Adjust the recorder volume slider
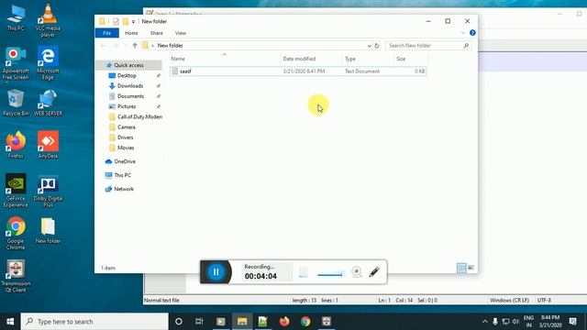Viewport: 587px width, 330px height. tap(330, 274)
